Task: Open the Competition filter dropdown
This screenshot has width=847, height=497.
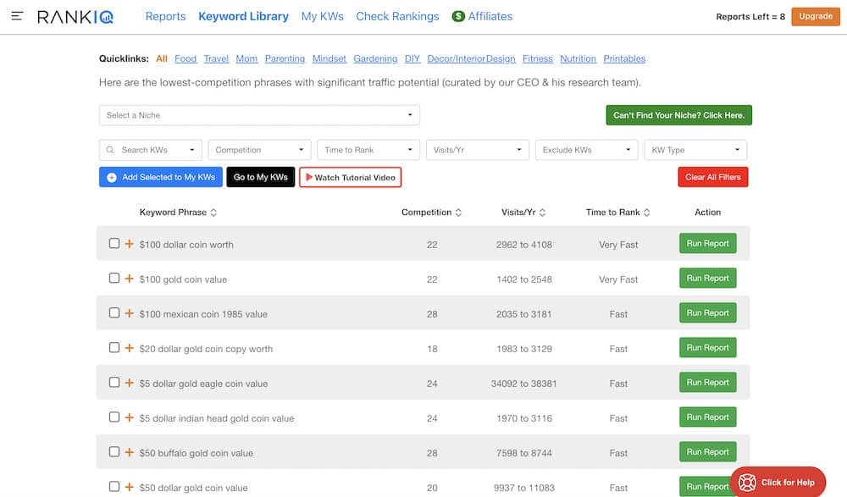Action: [x=259, y=150]
